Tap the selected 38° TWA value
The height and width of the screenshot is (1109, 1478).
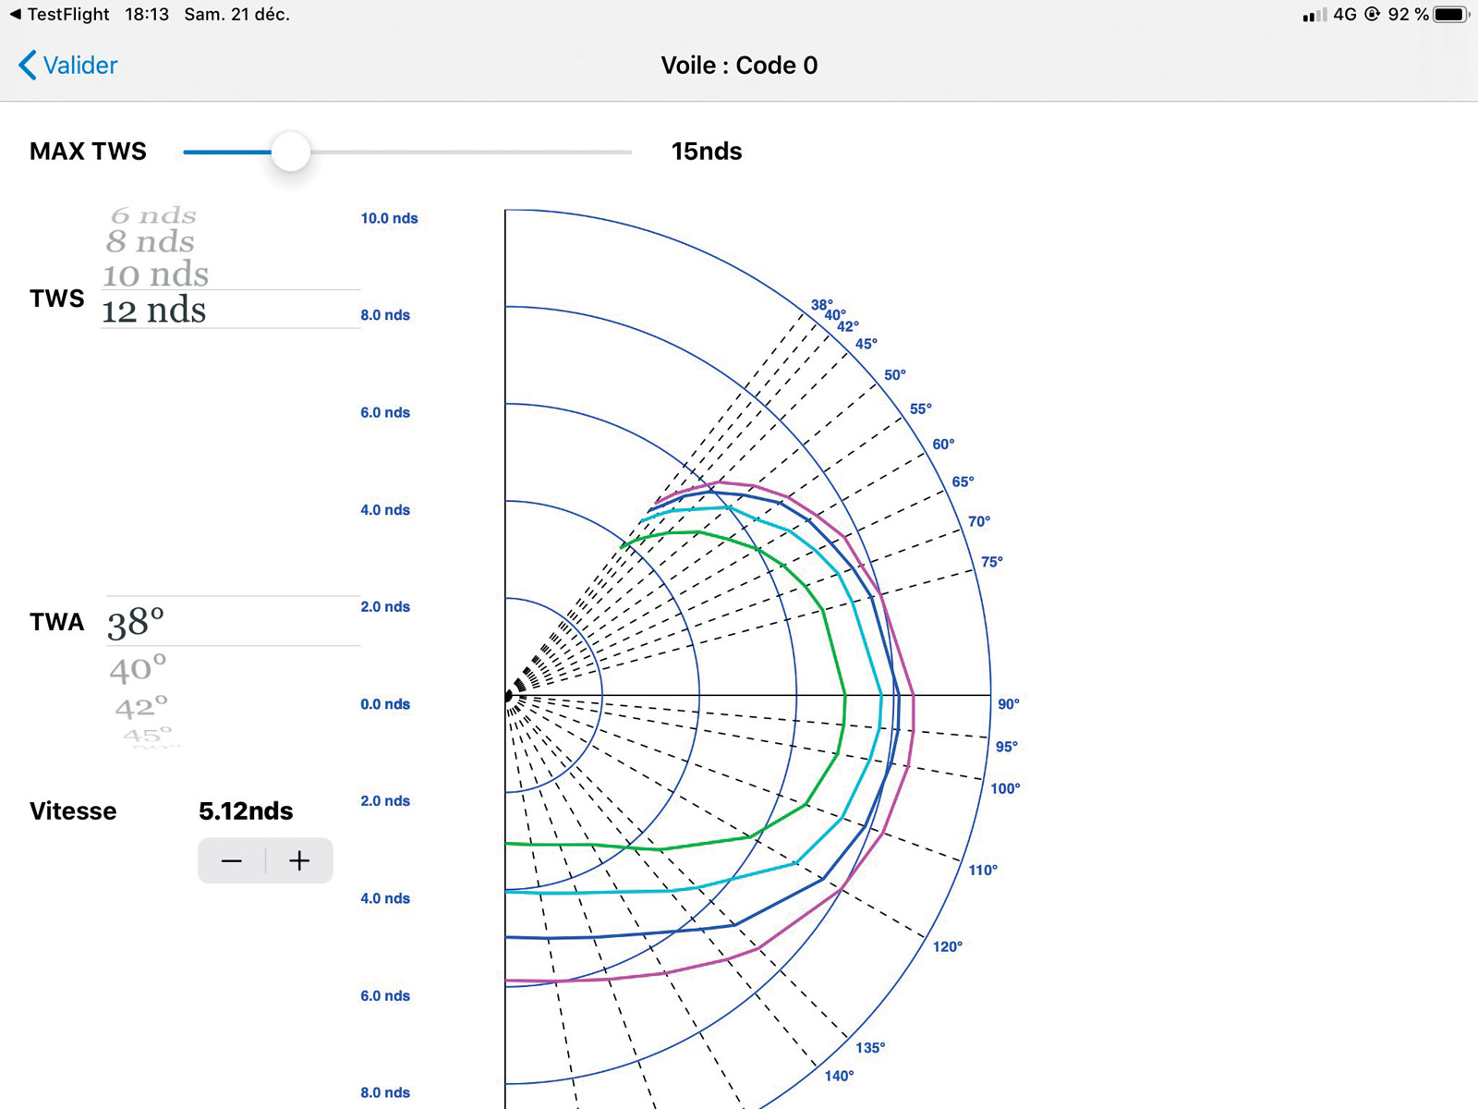coord(136,622)
